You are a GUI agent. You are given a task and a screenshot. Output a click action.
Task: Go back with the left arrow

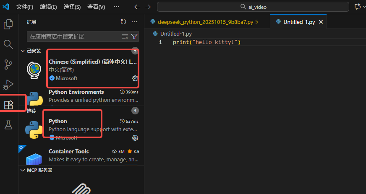(x=137, y=7)
